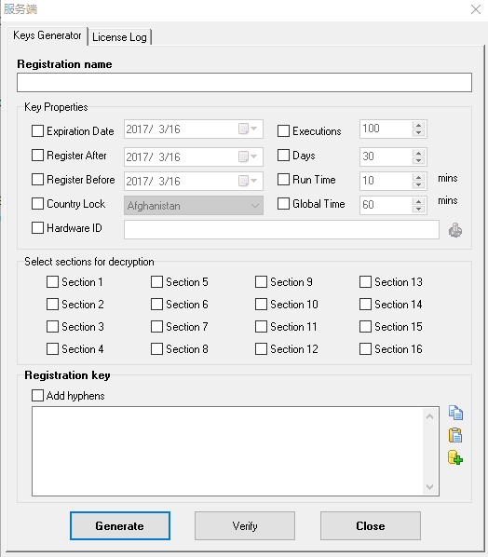Screen dimensions: 488x557
Task: Select the Keys Generator tab
Action: click(x=47, y=35)
